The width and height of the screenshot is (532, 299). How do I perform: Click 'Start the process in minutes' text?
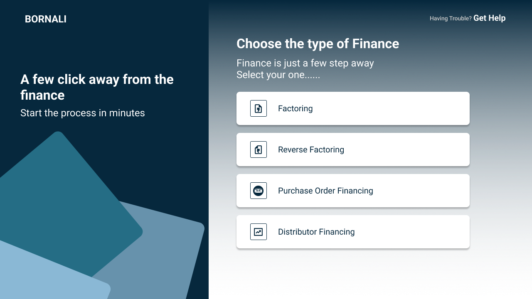83,113
